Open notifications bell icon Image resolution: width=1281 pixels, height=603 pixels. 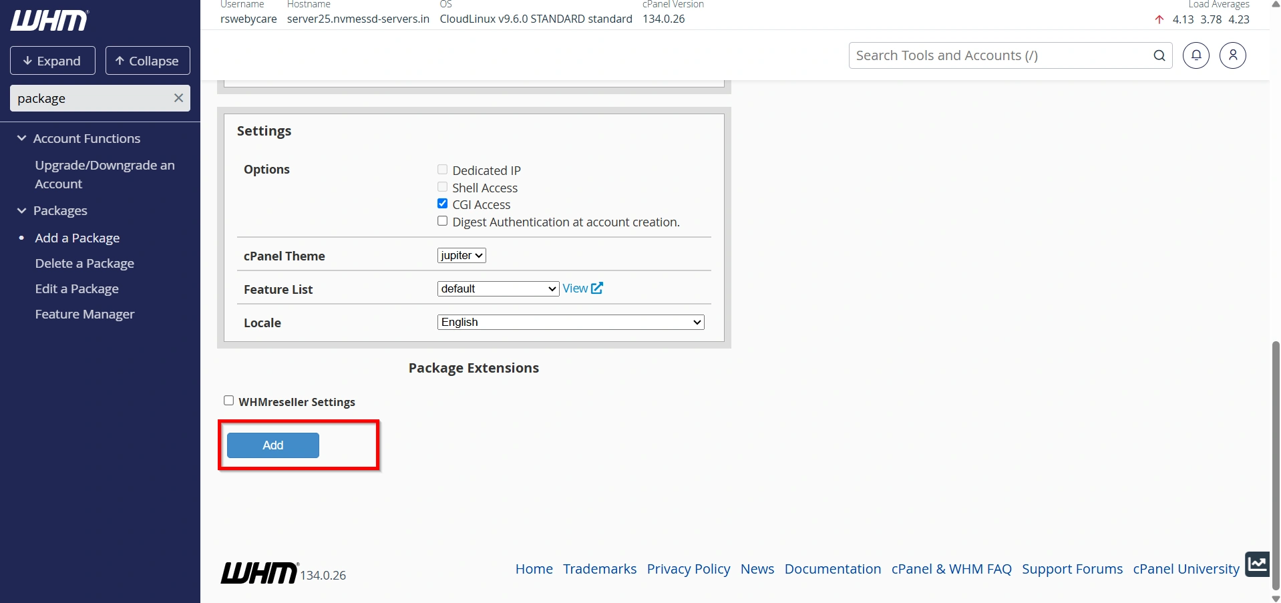pos(1196,55)
